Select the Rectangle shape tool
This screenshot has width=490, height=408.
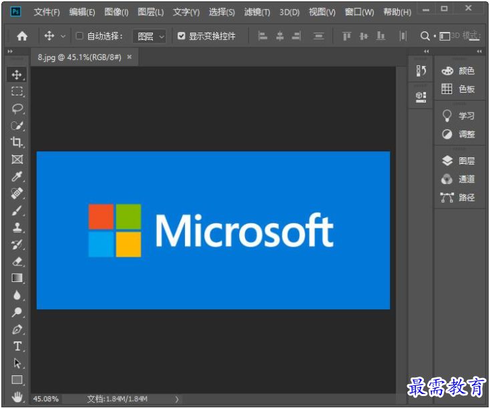[17, 380]
